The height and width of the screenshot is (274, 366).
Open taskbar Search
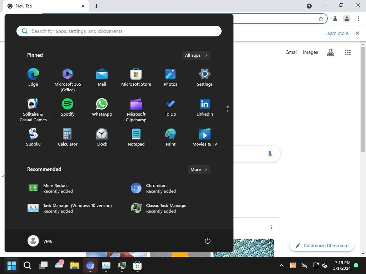(x=27, y=265)
